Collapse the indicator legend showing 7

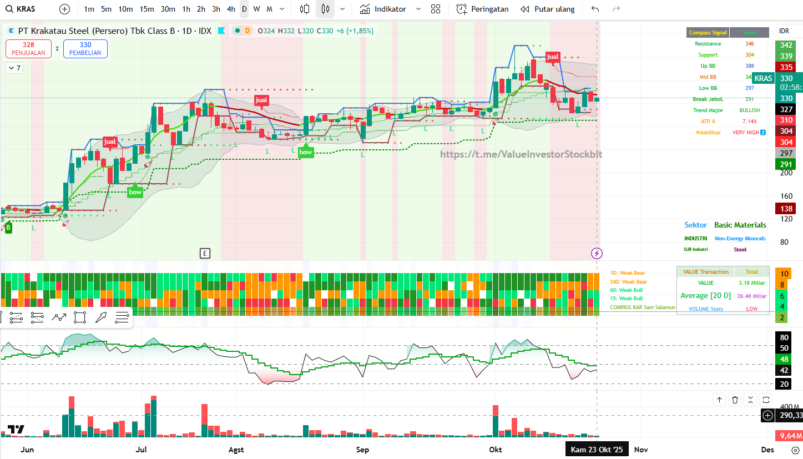(x=14, y=68)
